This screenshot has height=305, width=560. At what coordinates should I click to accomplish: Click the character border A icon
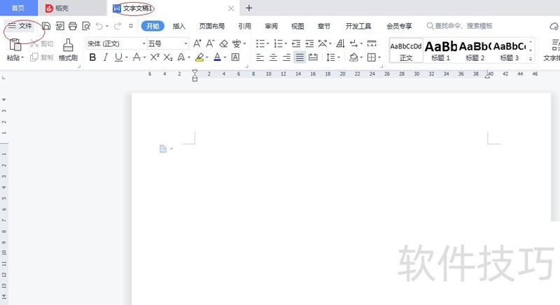[x=235, y=57]
